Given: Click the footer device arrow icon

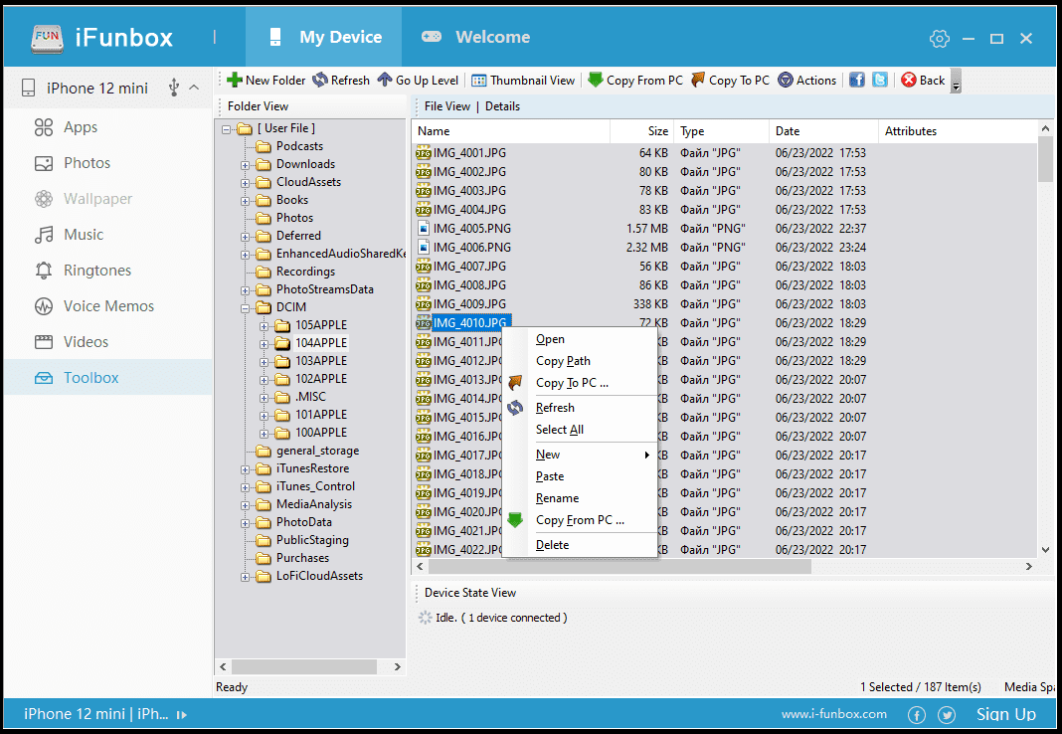Looking at the screenshot, I should 182,714.
